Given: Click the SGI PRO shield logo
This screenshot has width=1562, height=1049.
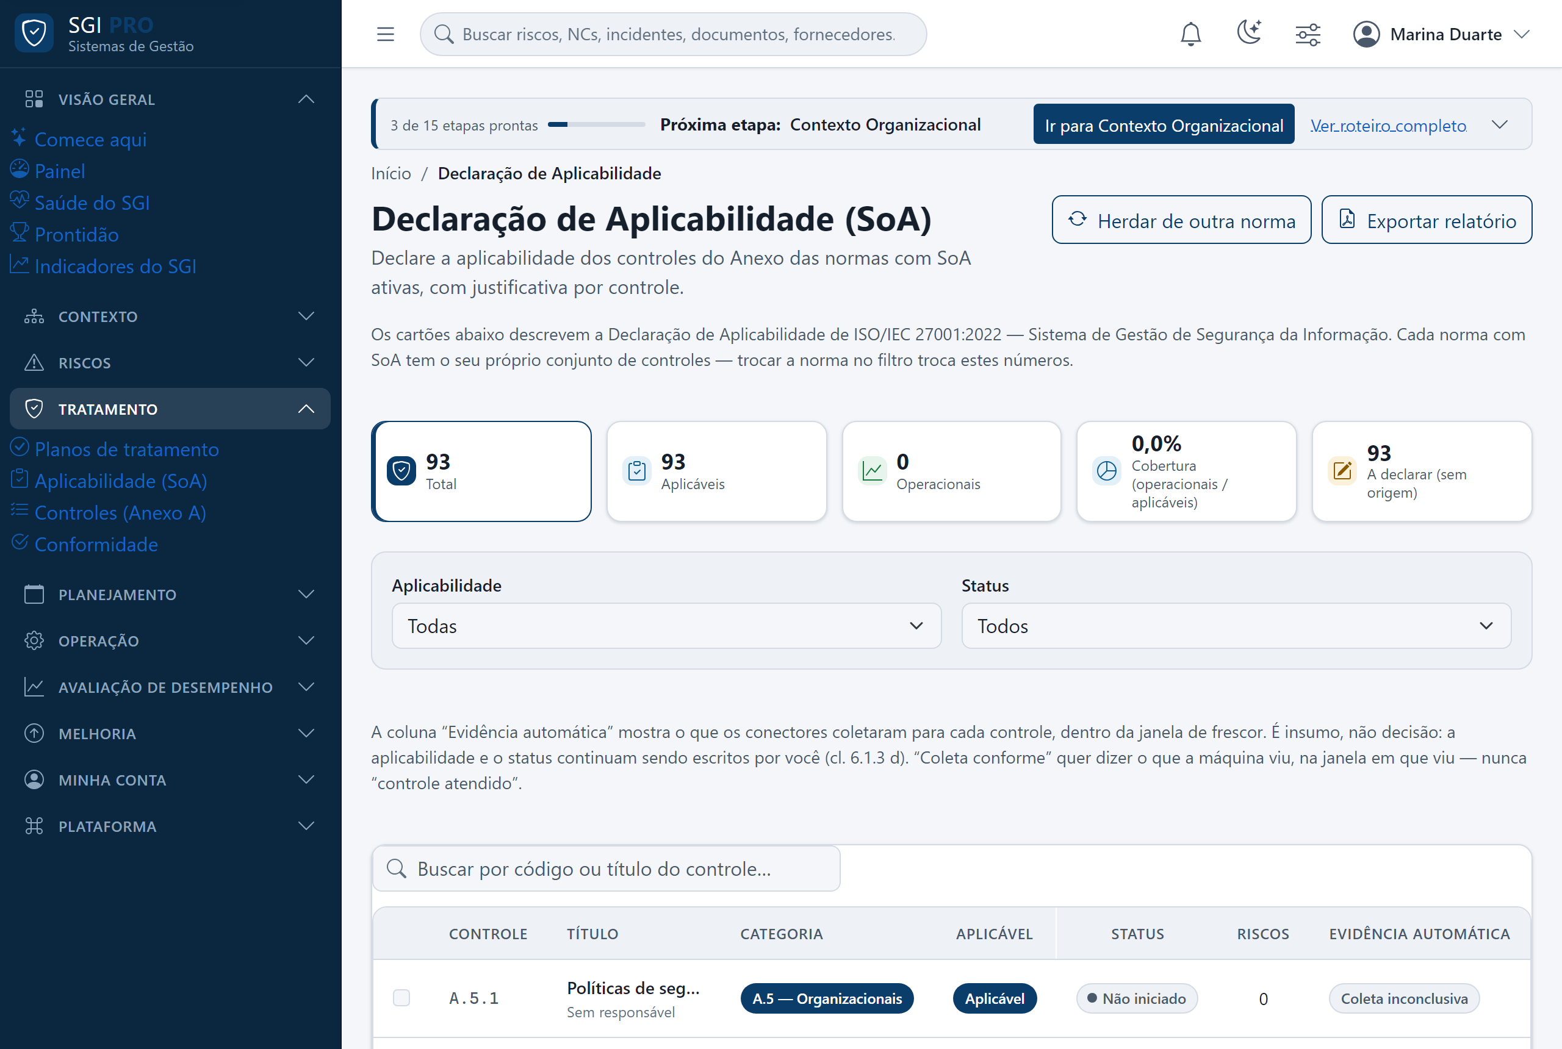Looking at the screenshot, I should tap(34, 33).
